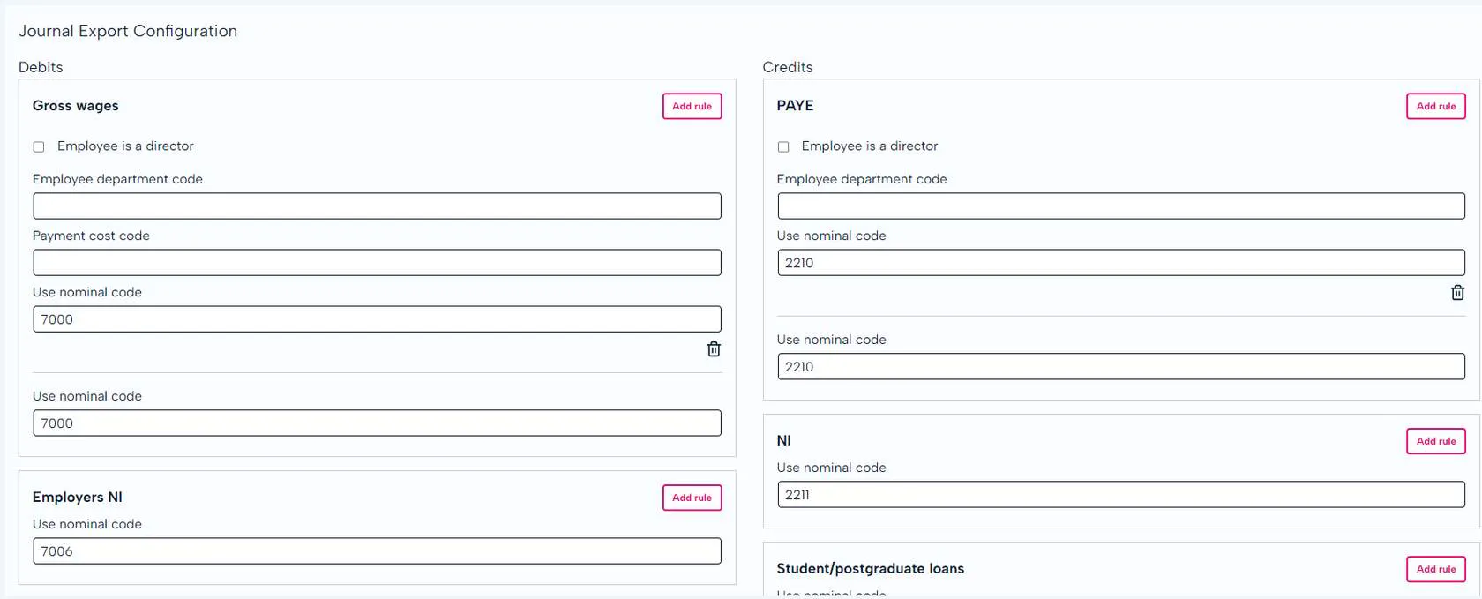Tick director checkbox under PAYE
Viewport: 1482px width, 599px height.
(783, 147)
